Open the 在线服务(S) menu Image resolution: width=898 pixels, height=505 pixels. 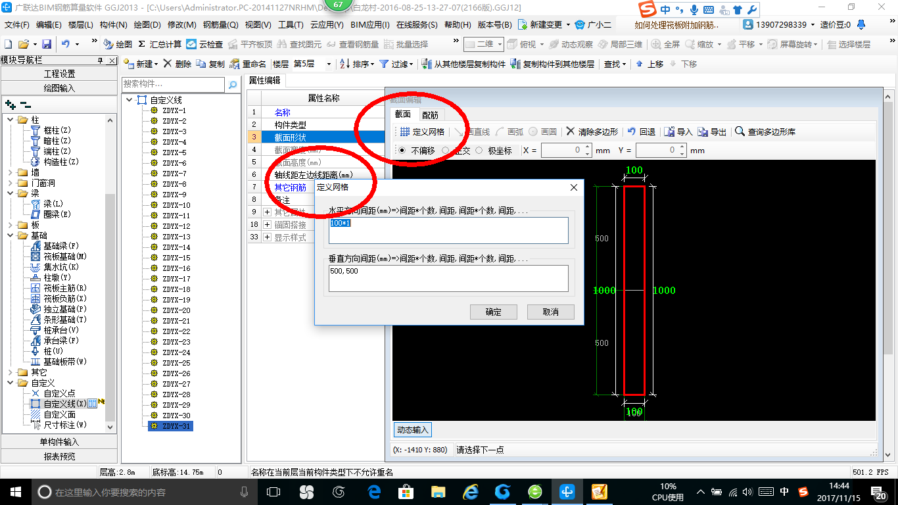click(x=417, y=25)
